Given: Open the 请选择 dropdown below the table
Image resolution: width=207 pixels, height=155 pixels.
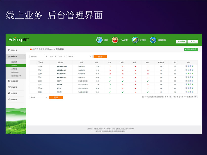Looking at the screenshot, I should tap(38, 97).
